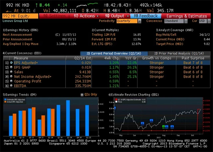Click the Sales estimate value 9.413B

(x=85, y=72)
